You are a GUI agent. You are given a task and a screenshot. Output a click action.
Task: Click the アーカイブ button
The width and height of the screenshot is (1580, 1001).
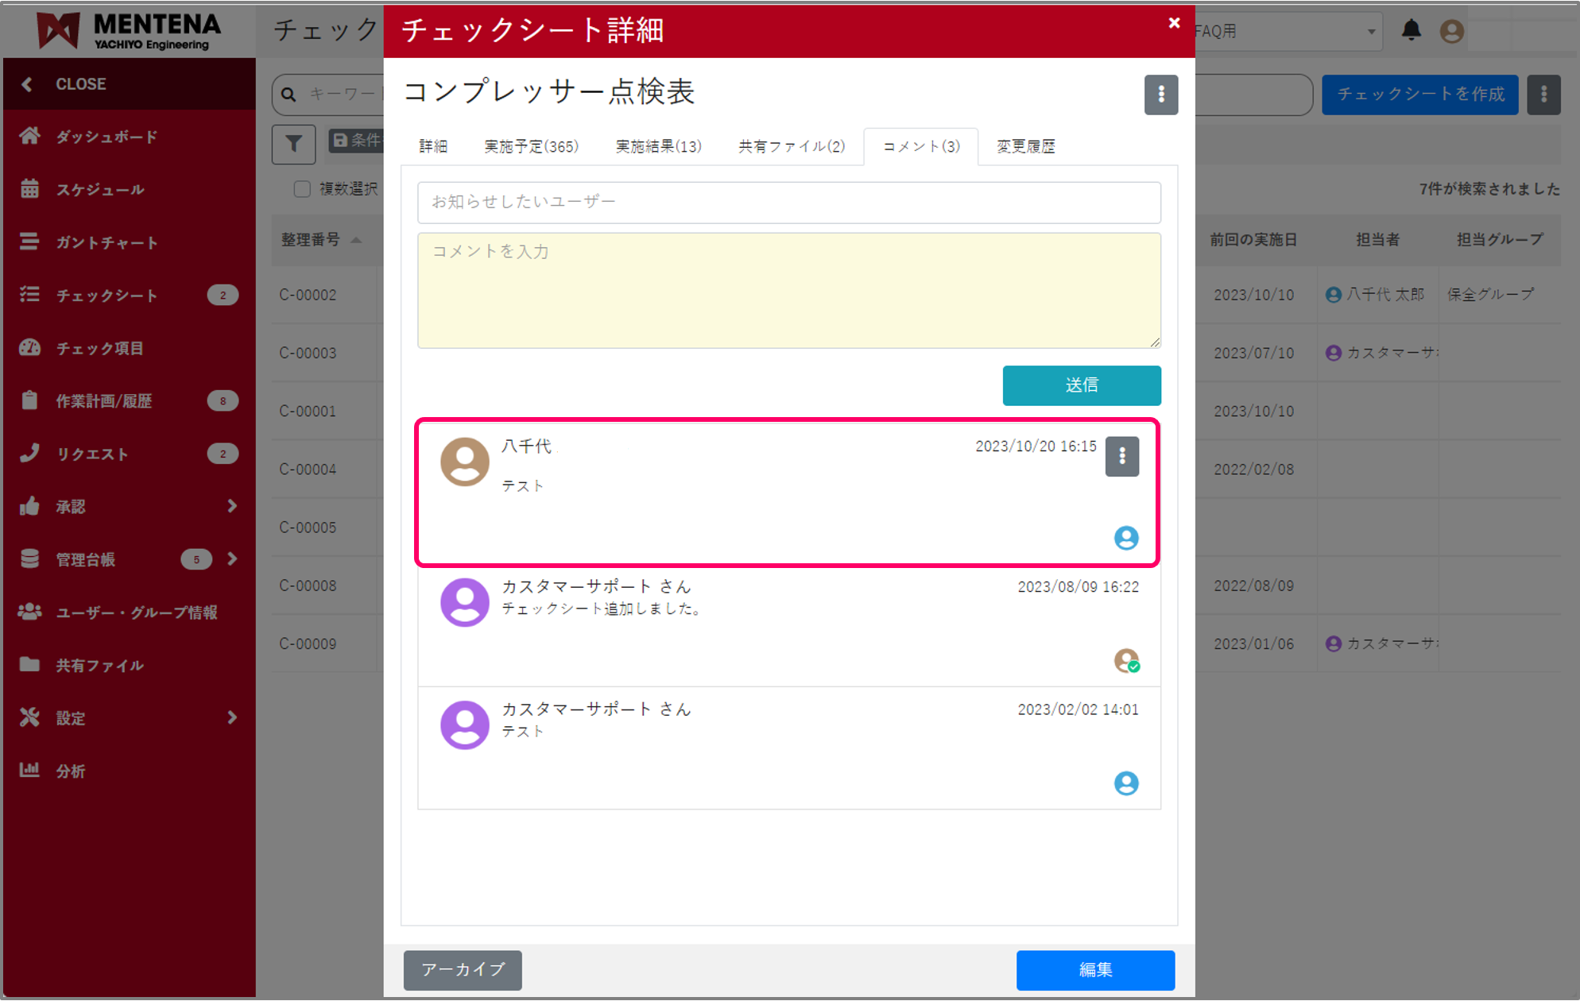tap(463, 970)
